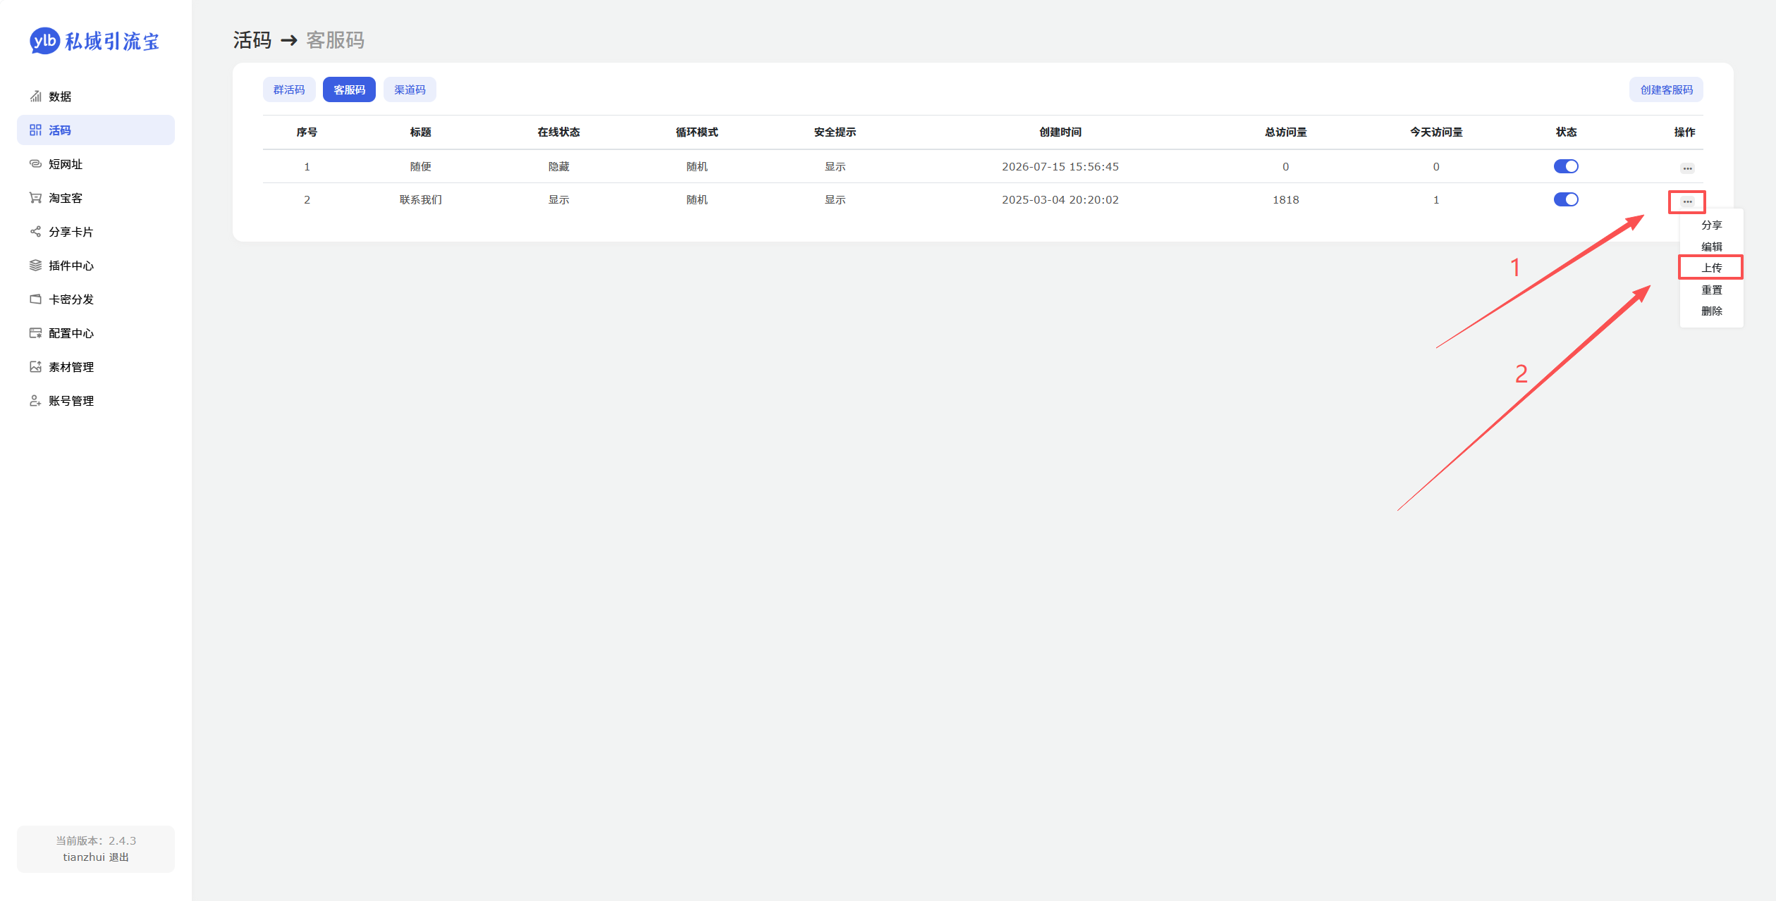Choose 编辑 from the dropdown menu
The width and height of the screenshot is (1776, 901).
click(x=1711, y=247)
